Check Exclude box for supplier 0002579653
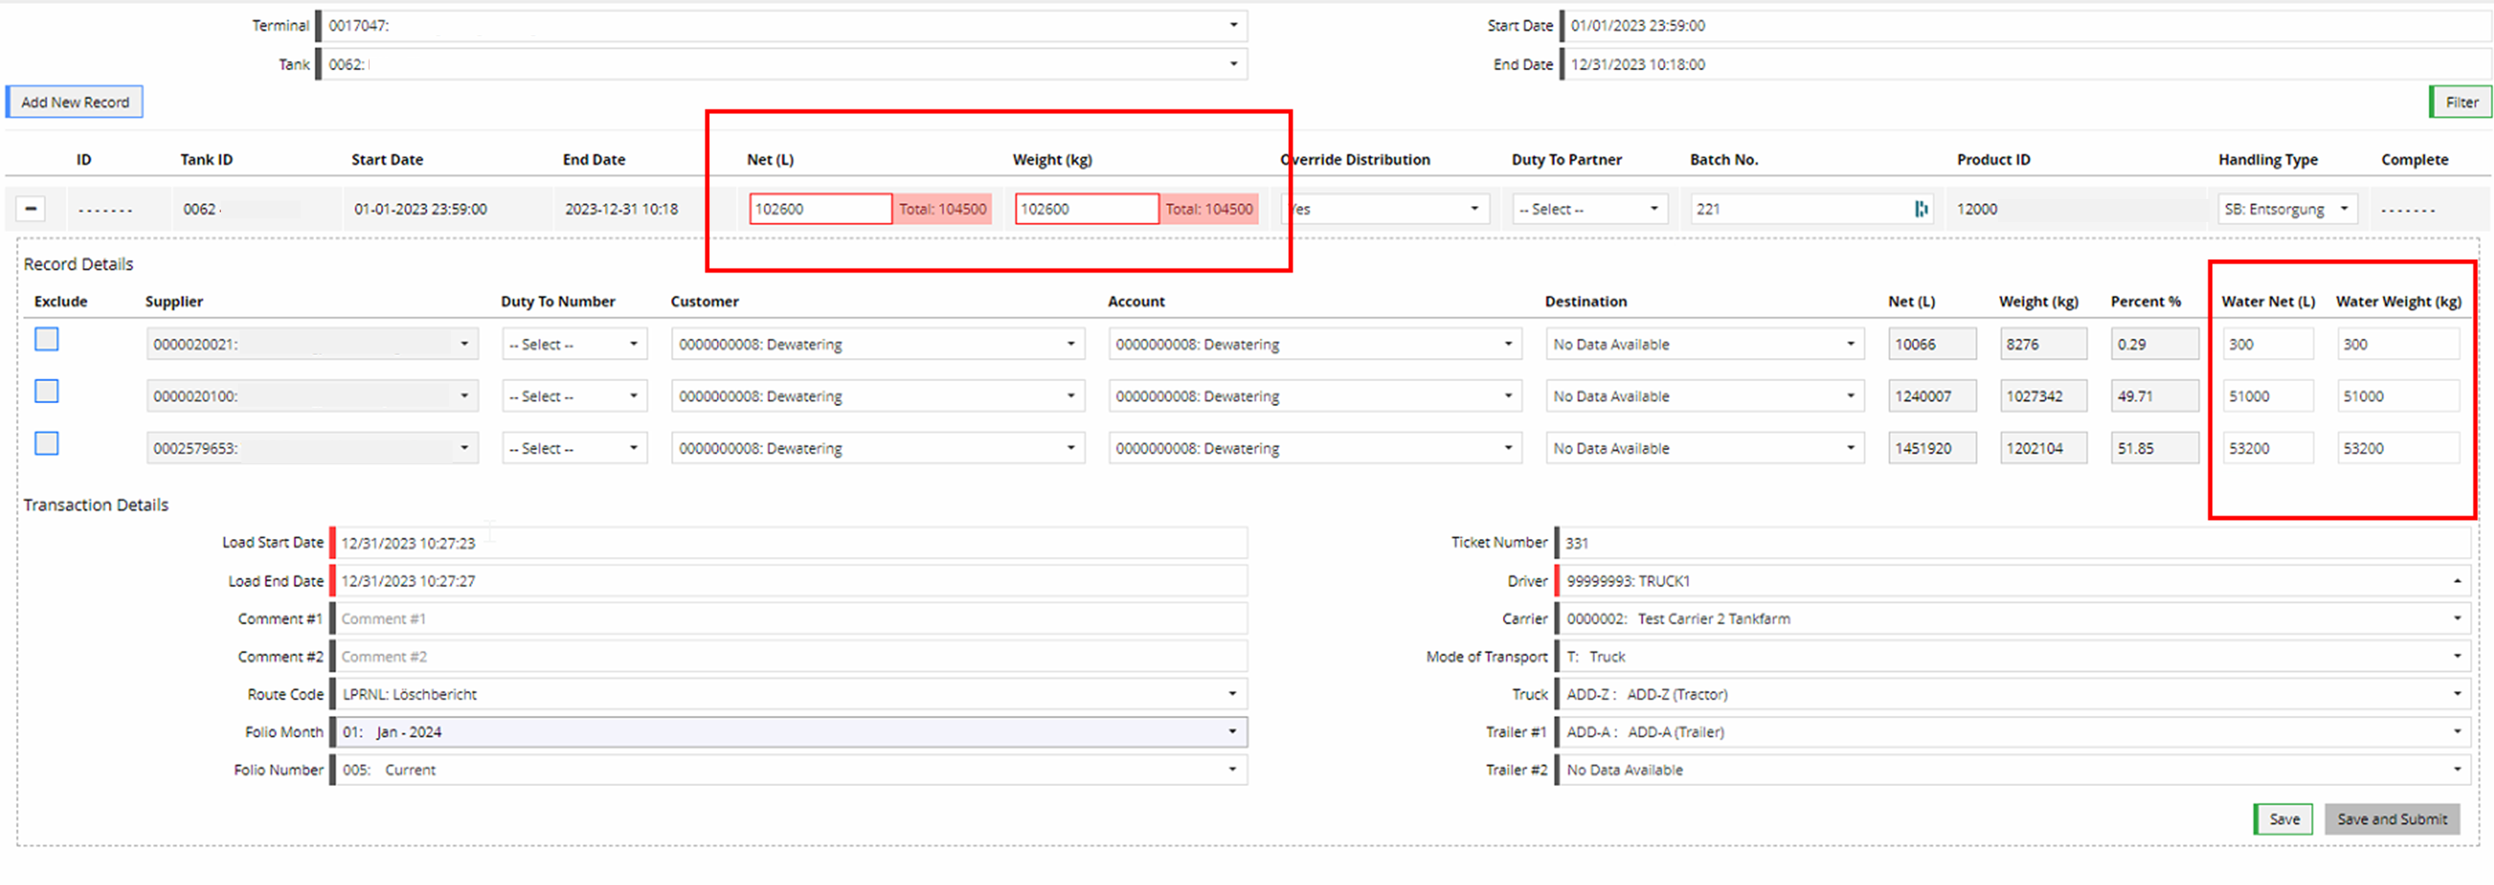Screen dimensions: 2494x885 tap(47, 445)
